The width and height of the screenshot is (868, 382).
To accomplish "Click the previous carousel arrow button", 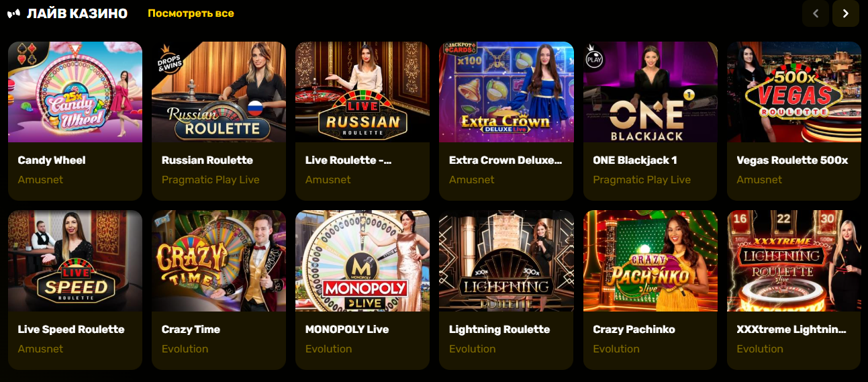I will point(816,13).
